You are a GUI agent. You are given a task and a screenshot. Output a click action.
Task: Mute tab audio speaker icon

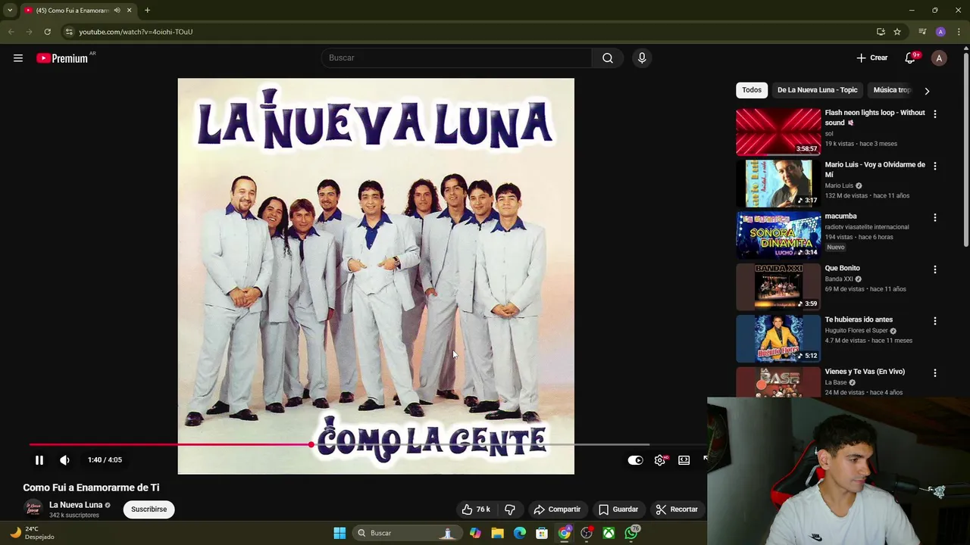(117, 11)
